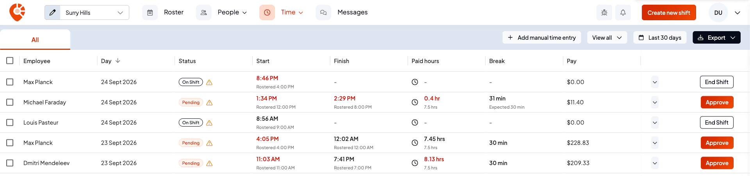Screen dimensions: 750x176
Task: Click Pending status badge for Michael Faraday
Action: pos(191,102)
